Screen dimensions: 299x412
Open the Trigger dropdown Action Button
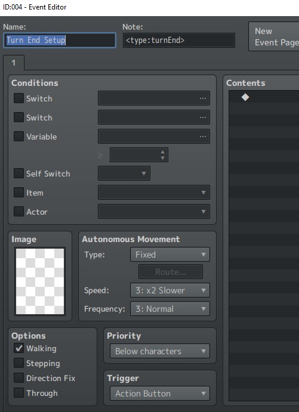pos(160,394)
